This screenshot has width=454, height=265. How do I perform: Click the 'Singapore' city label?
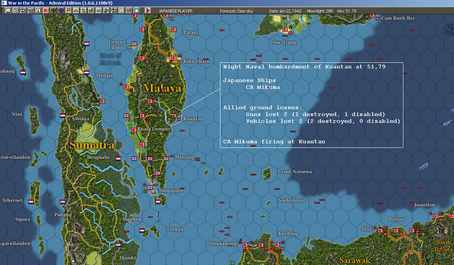(171, 191)
